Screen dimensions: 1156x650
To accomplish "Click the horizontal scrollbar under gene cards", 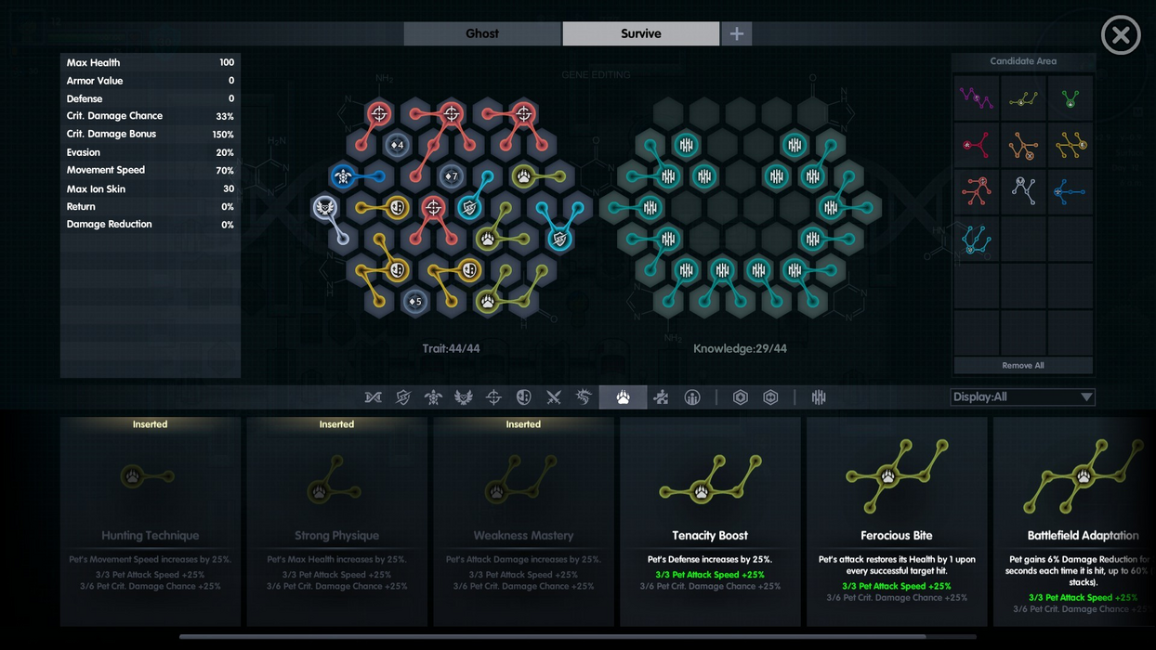I will click(x=576, y=637).
